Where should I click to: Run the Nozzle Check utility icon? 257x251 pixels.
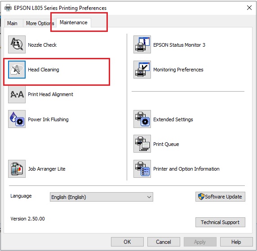(17, 44)
